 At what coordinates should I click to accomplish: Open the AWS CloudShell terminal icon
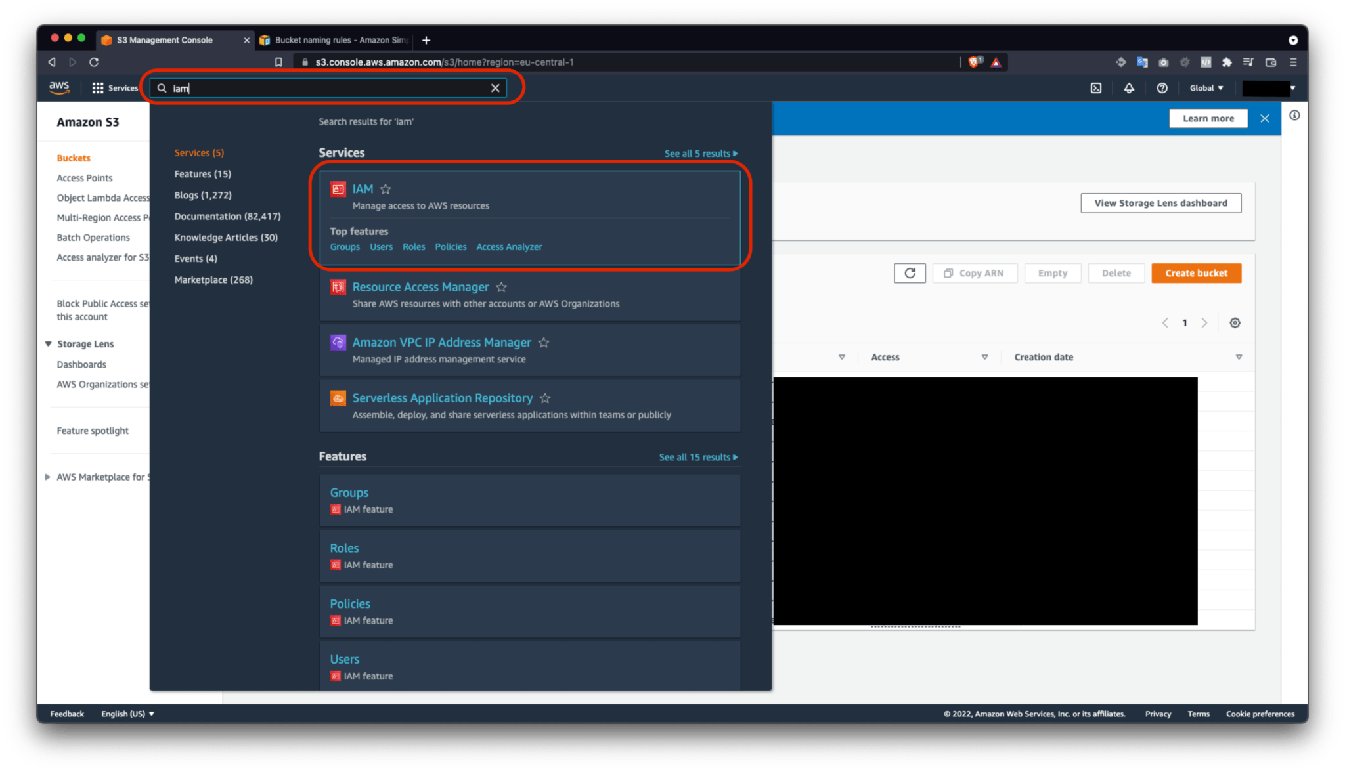1095,88
